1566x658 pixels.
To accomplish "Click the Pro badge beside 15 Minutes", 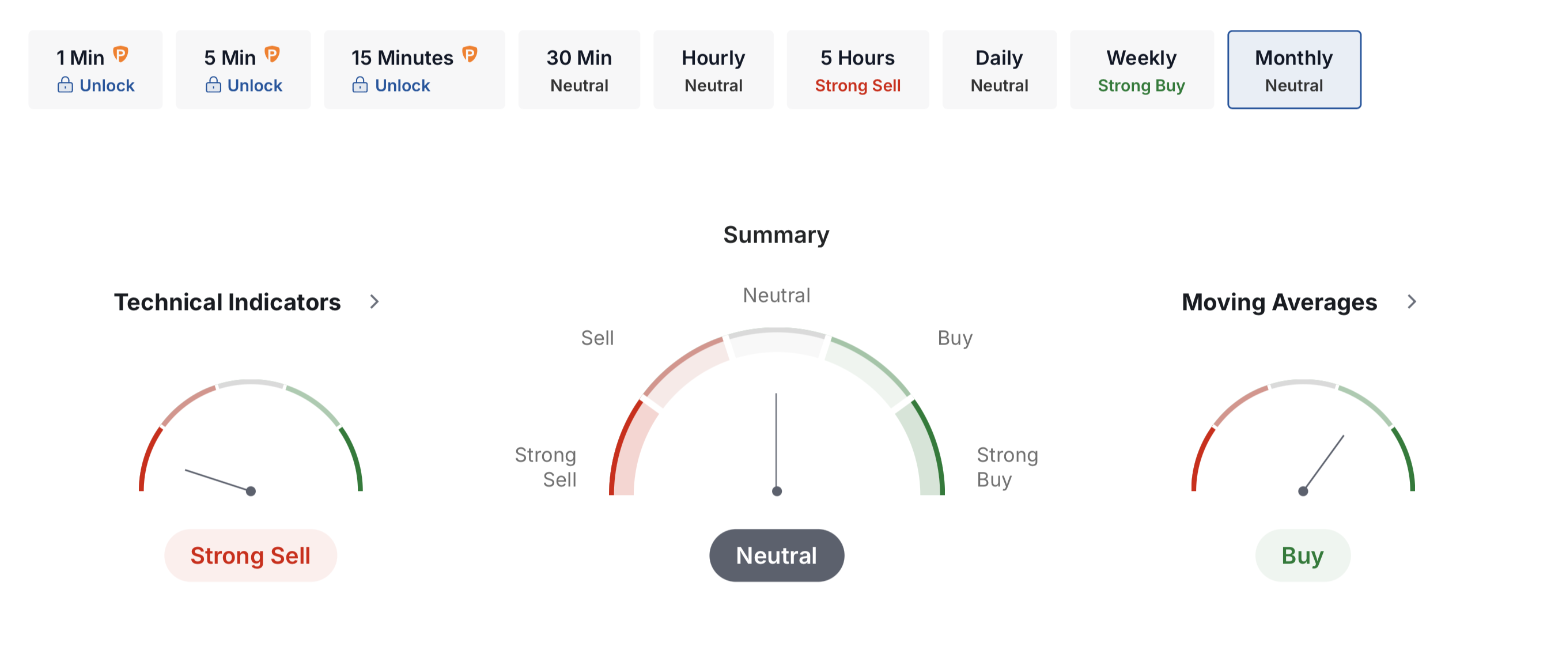I will (470, 55).
